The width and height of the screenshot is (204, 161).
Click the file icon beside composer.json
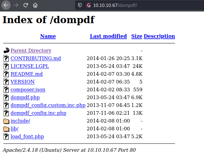[x=6, y=90]
